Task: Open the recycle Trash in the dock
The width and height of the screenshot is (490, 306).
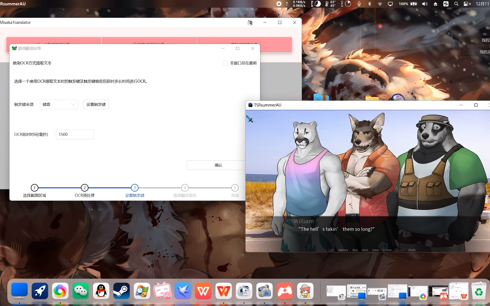Action: [x=479, y=291]
